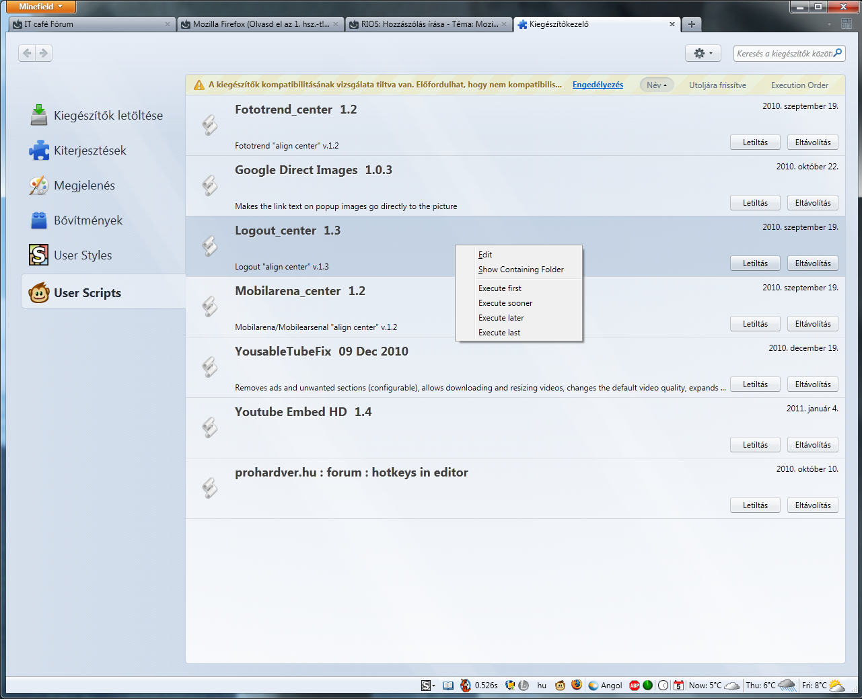Open the list all tabs dropdown

[x=830, y=24]
